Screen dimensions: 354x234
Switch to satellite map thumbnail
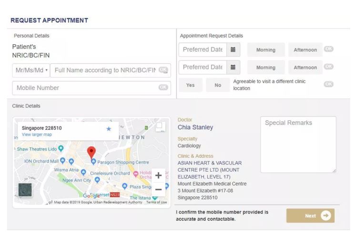(x=25, y=190)
